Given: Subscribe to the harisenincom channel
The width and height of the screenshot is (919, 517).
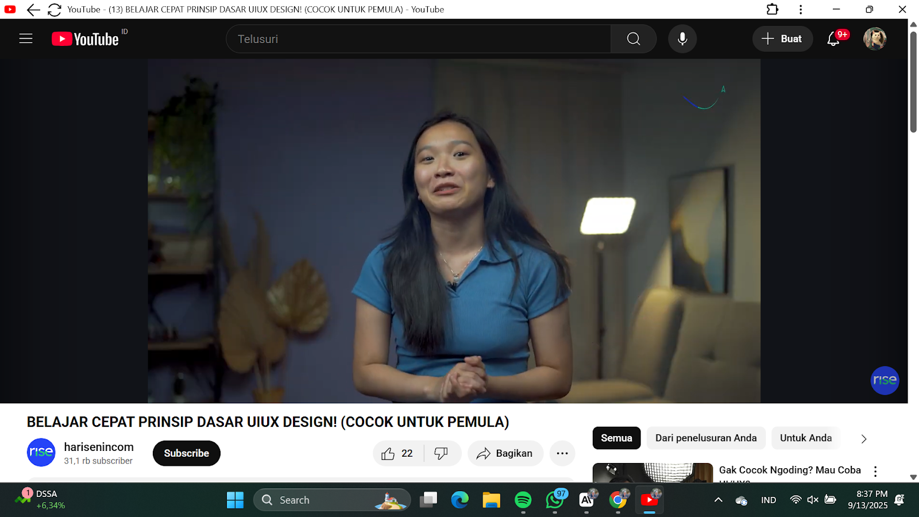Looking at the screenshot, I should click(186, 453).
